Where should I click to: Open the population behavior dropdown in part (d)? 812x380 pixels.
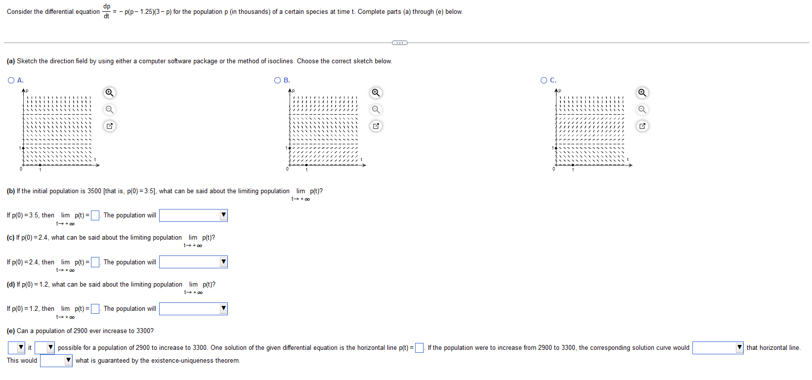click(223, 308)
